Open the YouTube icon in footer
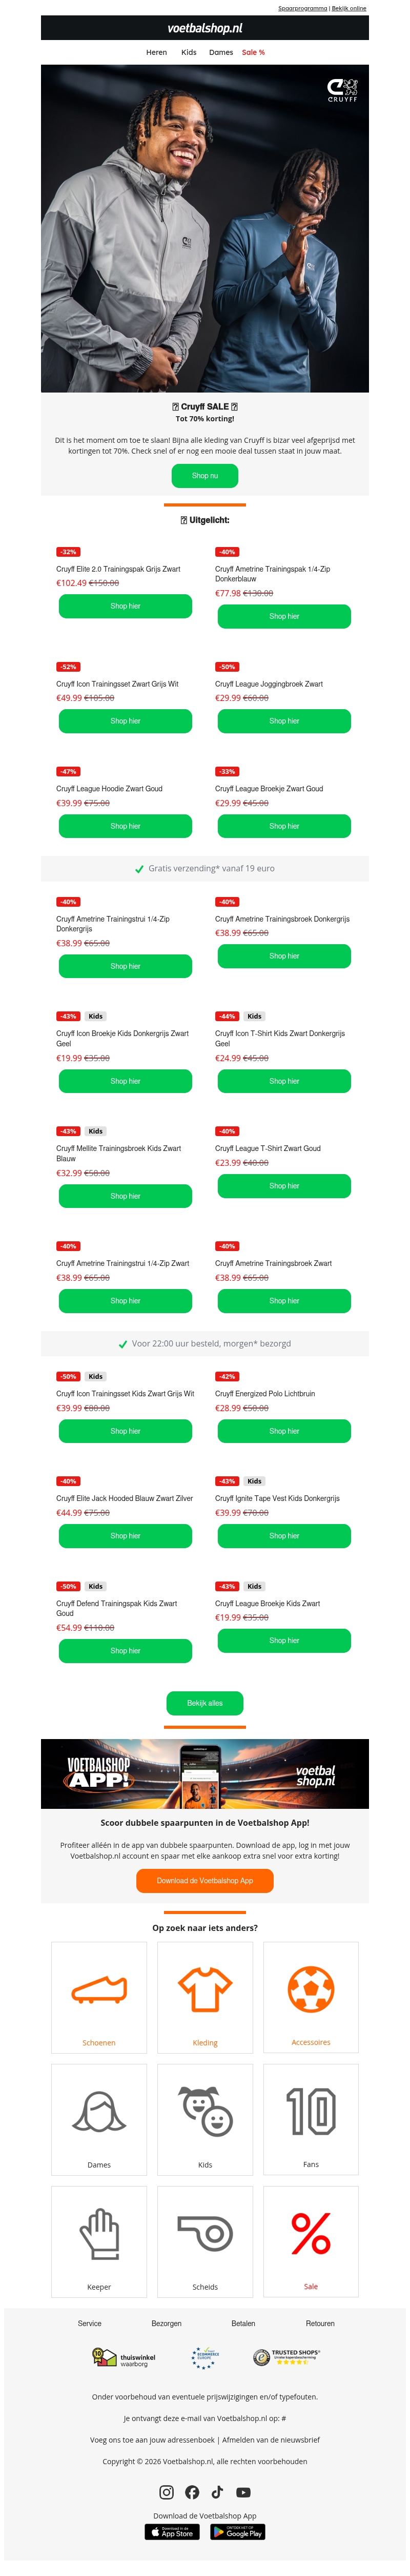Screen dimensions: 410x2576 click(x=243, y=2491)
